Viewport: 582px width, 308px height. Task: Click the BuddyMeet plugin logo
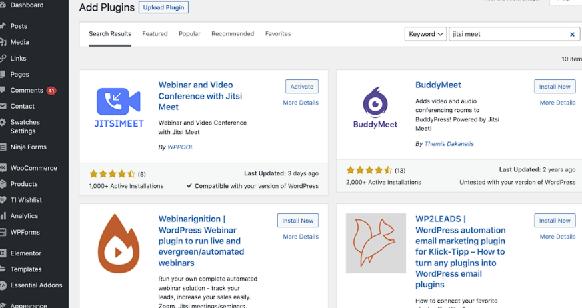click(x=375, y=107)
